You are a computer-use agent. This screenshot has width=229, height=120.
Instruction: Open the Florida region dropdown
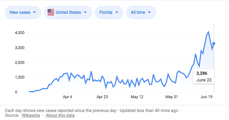109,13
